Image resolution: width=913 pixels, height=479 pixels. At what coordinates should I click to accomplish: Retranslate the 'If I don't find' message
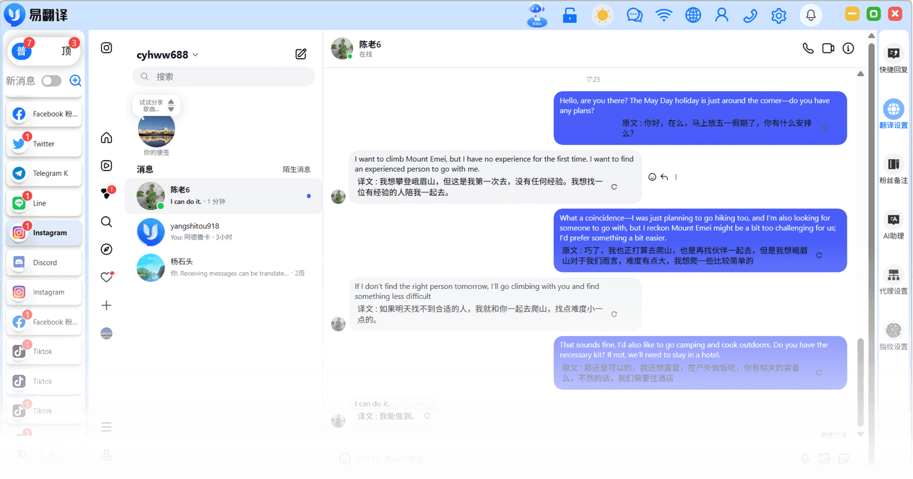614,314
